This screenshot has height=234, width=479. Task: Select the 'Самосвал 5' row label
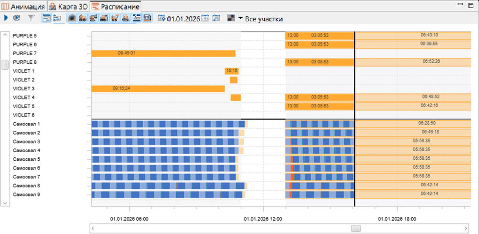[x=27, y=159]
